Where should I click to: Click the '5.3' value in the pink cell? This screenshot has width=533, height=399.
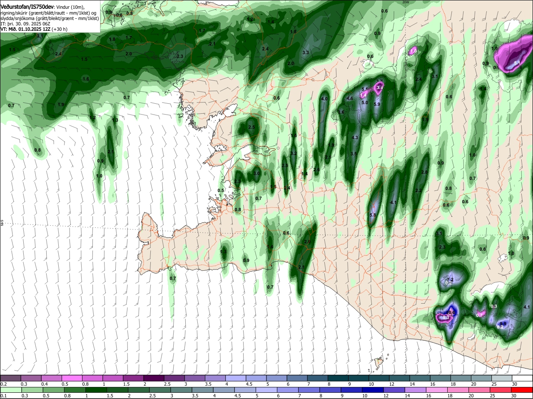pos(446,317)
